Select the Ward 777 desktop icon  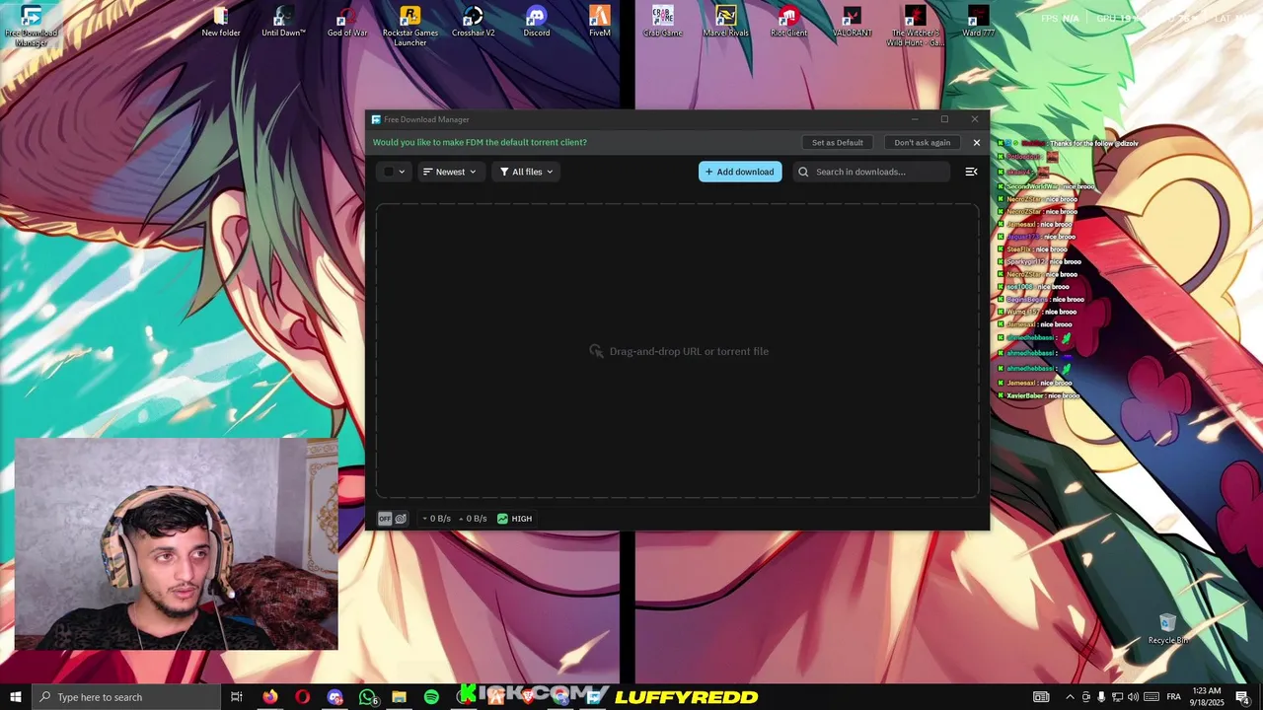click(x=978, y=22)
